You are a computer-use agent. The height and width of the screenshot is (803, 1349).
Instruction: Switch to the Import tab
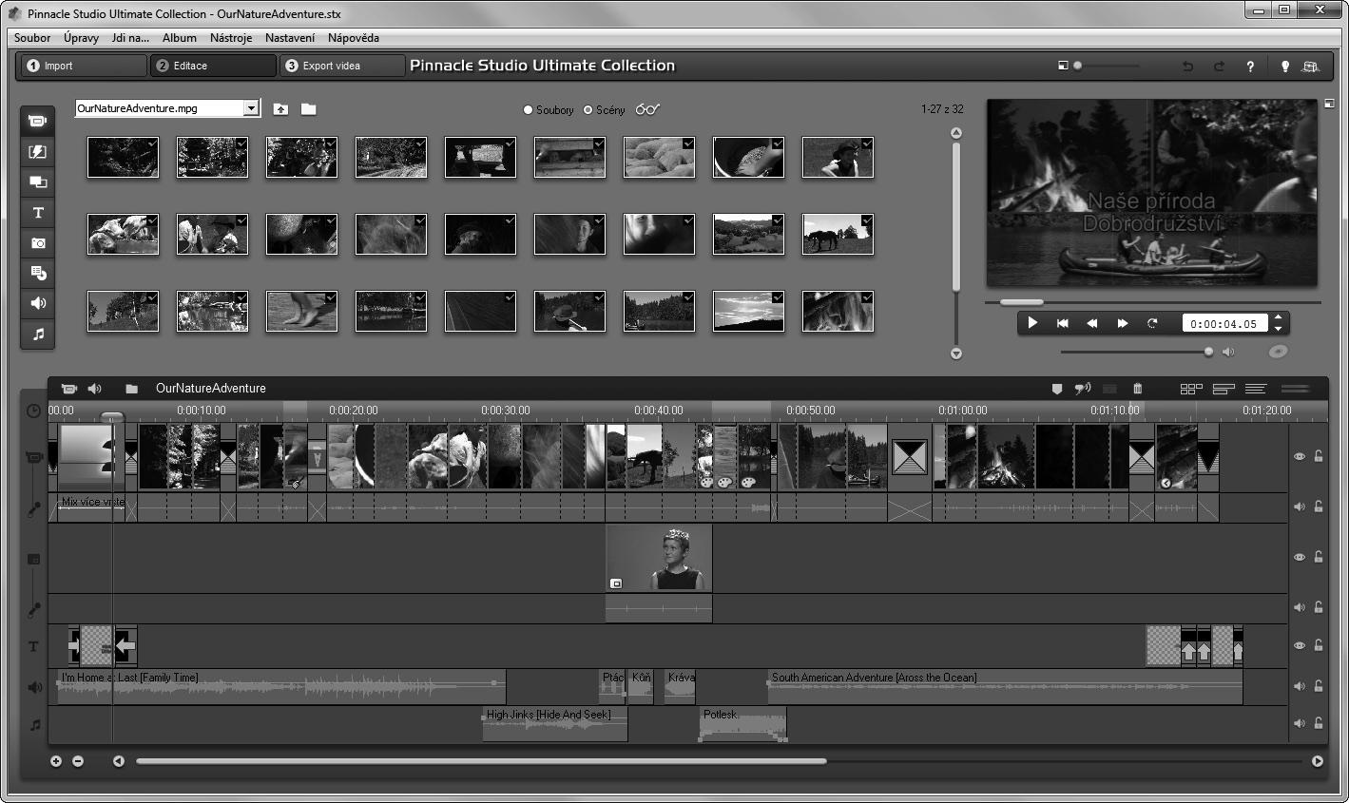pos(83,66)
